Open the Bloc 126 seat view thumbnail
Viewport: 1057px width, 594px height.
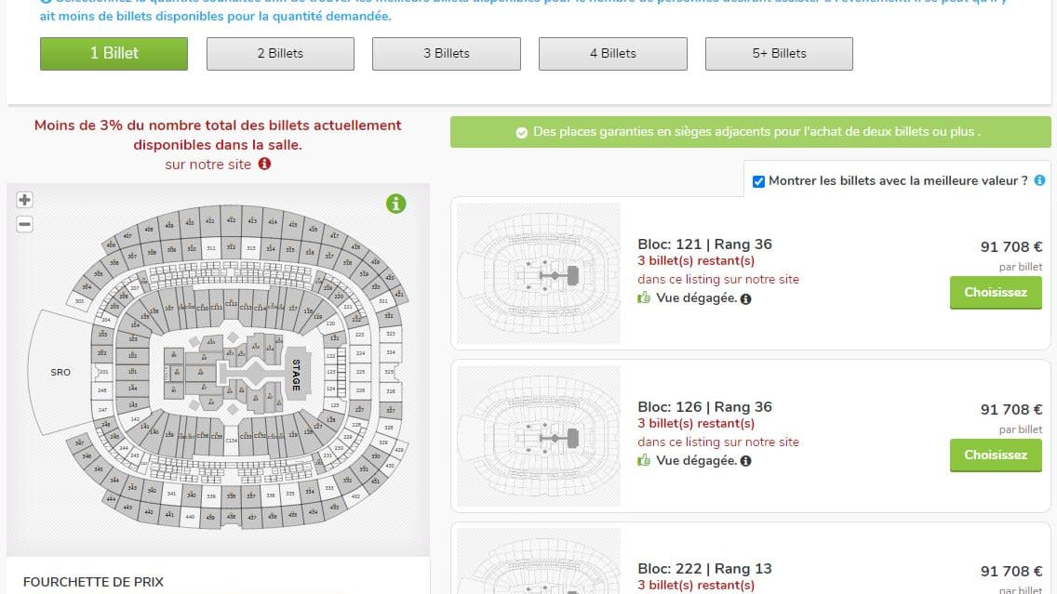pos(539,436)
